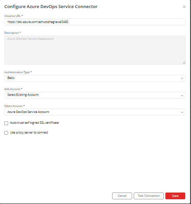The image size is (191, 204).
Task: Cancel the connector configuration
Action: [x=122, y=196]
